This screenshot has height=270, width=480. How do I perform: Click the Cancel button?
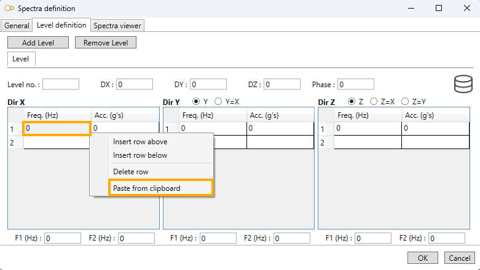click(x=458, y=258)
